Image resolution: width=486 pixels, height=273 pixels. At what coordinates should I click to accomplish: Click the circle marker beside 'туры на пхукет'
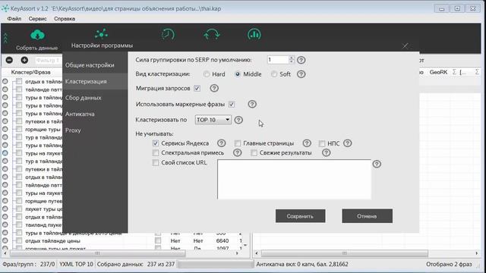(5, 153)
